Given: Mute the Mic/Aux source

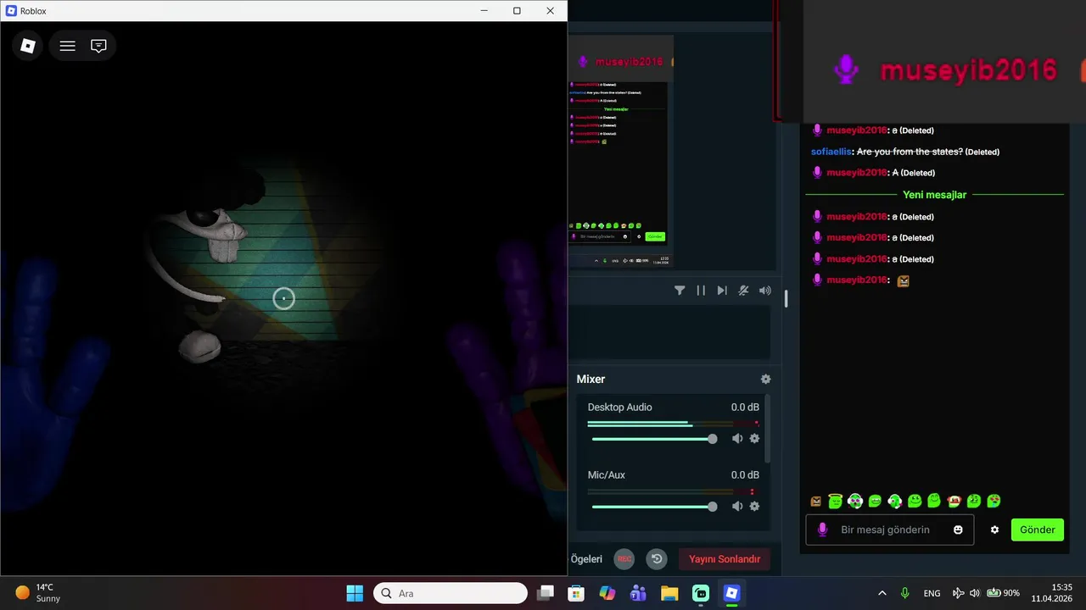Looking at the screenshot, I should 737,507.
